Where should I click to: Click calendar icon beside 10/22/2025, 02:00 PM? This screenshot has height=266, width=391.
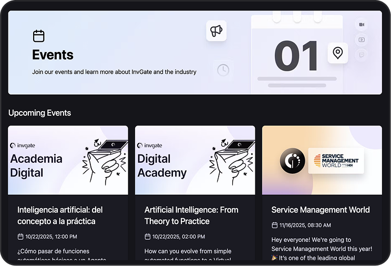click(148, 237)
